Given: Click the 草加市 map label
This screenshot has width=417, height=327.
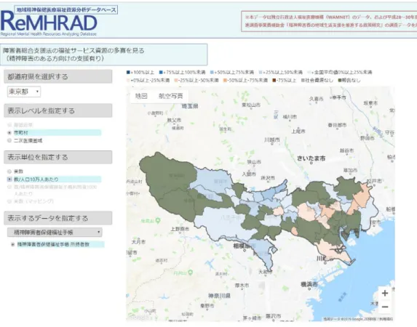Looking at the screenshot, I should [350, 170].
